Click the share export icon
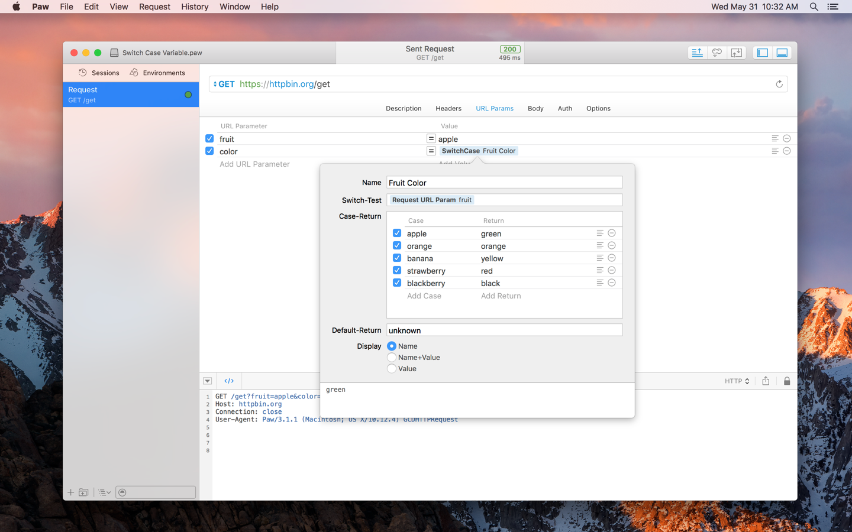This screenshot has height=532, width=852. (766, 381)
